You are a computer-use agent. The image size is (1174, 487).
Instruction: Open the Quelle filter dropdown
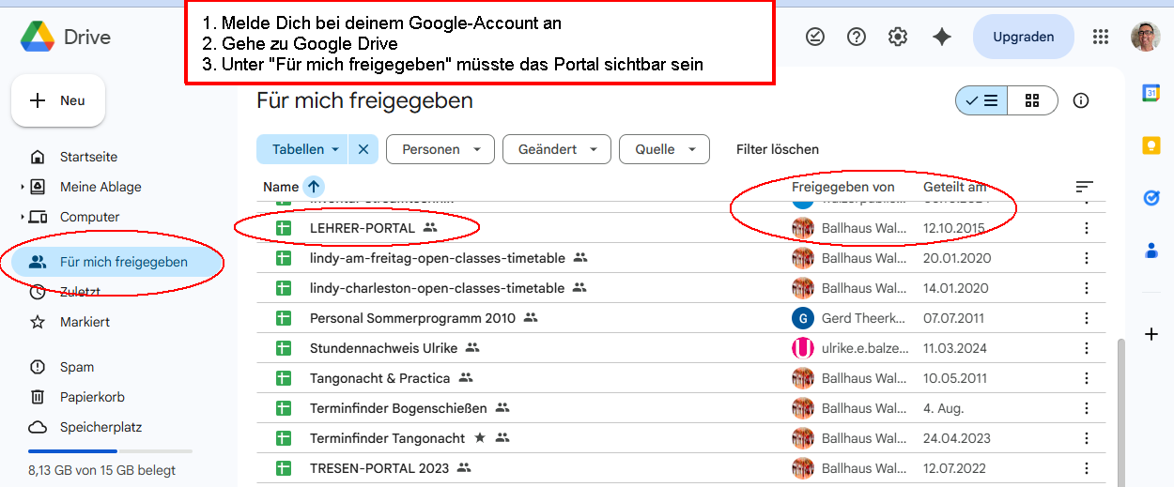[x=664, y=149]
